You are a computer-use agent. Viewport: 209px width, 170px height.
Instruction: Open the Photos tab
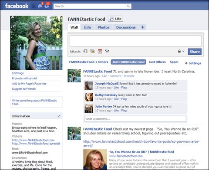(x=104, y=27)
